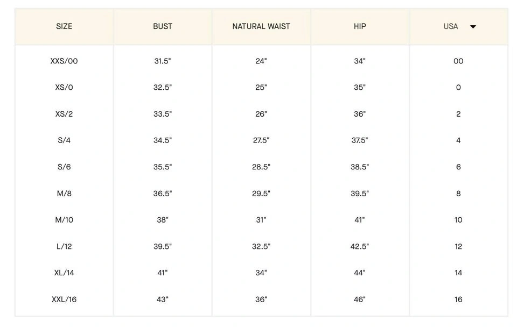This screenshot has height=328, width=517.
Task: Click the 42.5" hip measurement cell
Action: tap(360, 246)
